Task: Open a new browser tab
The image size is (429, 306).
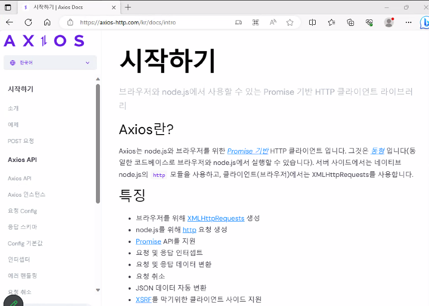Action: 128,7
